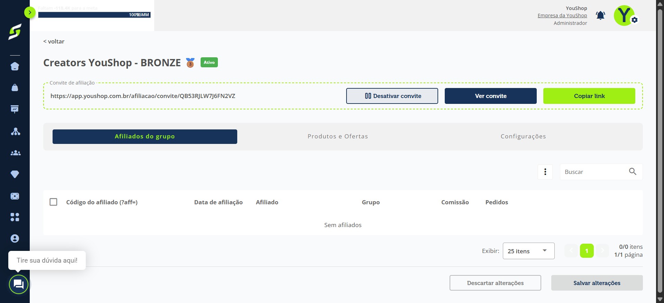Screen dimensions: 664x303
Task: Switch to the Configurações tab
Action: [x=523, y=137]
